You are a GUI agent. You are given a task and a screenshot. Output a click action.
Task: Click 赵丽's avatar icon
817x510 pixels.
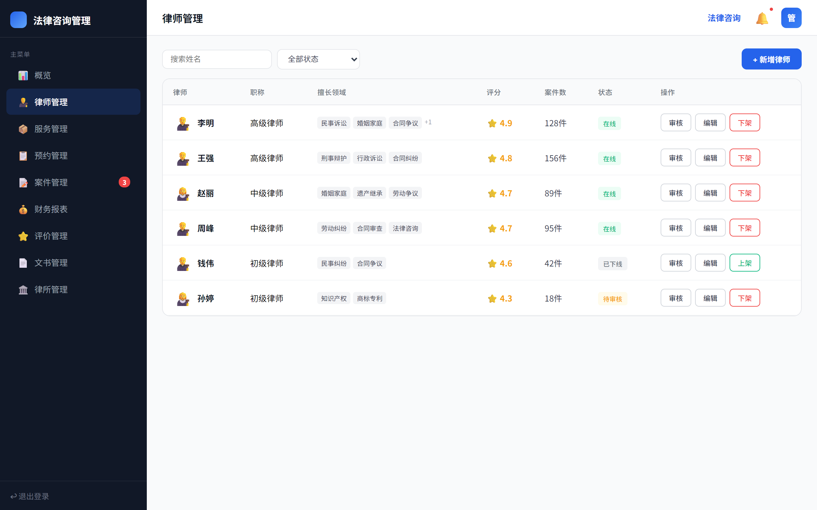pos(183,193)
